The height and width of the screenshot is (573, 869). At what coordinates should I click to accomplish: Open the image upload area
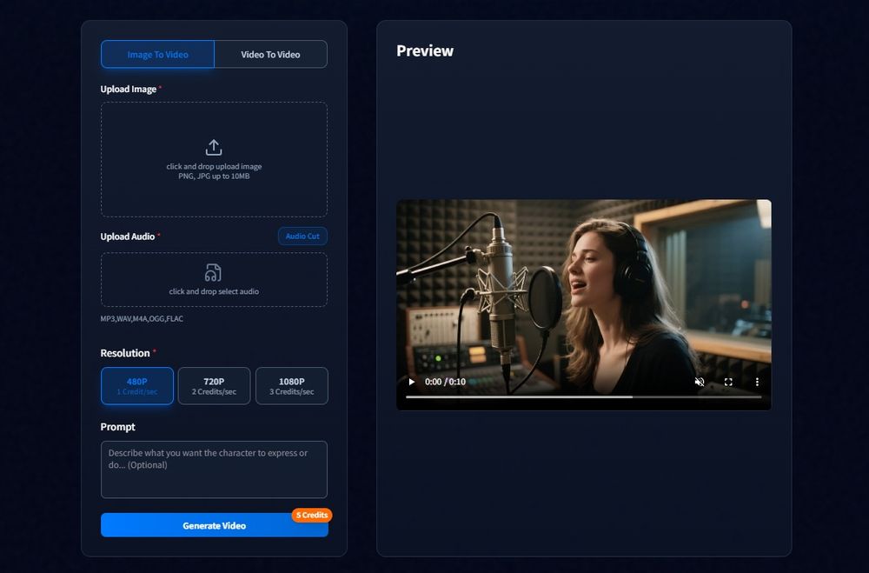pos(214,159)
